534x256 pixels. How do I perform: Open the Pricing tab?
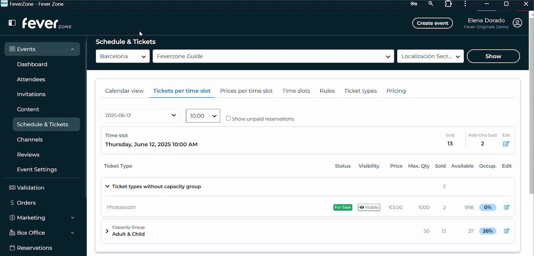[x=396, y=91]
